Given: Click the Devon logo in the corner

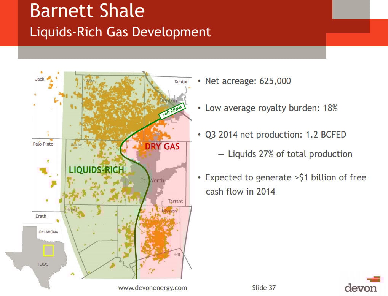Looking at the screenshot, I should pos(361,285).
